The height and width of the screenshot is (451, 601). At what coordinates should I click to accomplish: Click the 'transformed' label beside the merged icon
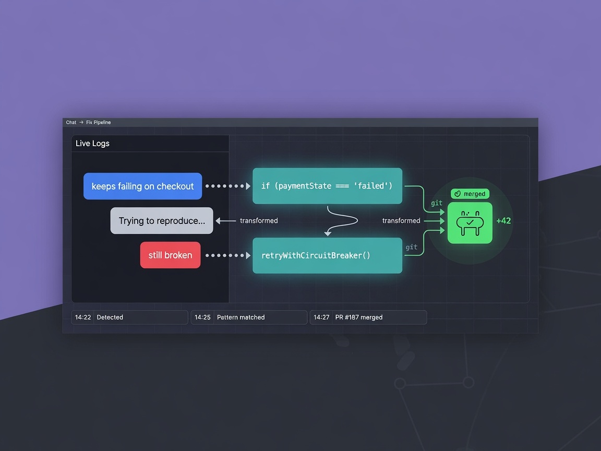pyautogui.click(x=401, y=220)
